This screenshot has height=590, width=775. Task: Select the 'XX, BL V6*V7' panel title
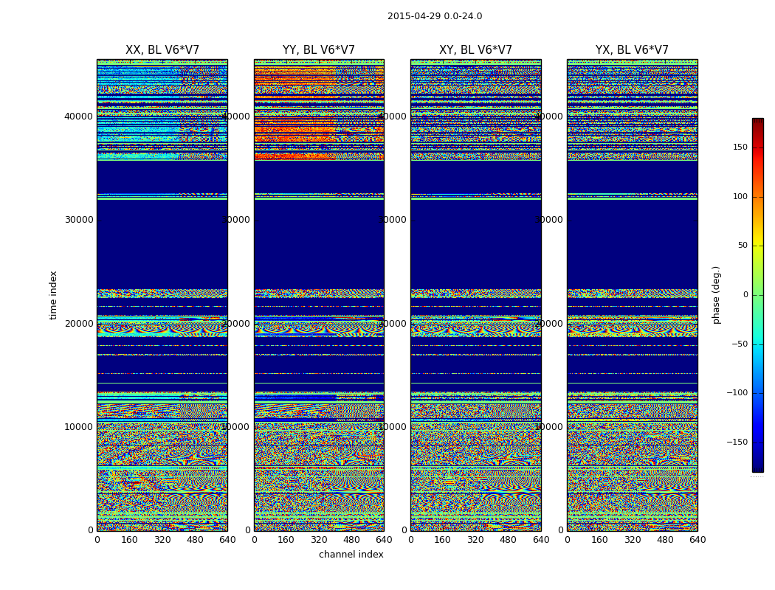pyautogui.click(x=162, y=50)
